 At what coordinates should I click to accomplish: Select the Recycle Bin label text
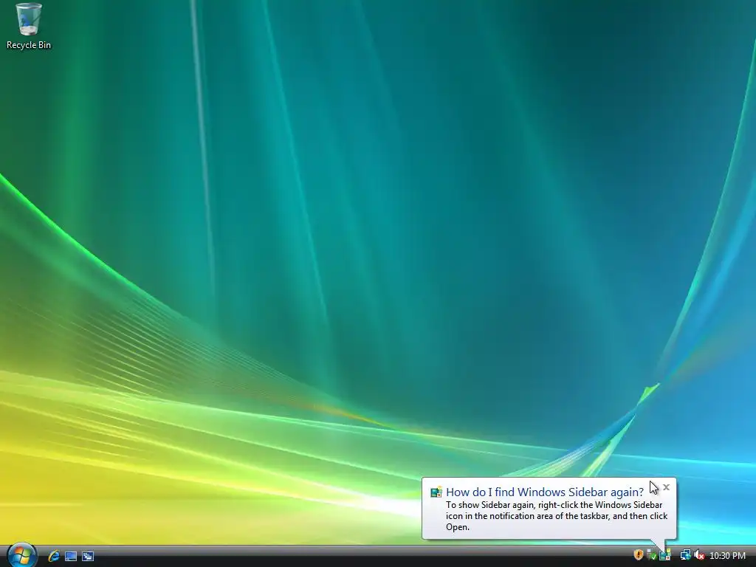tap(29, 45)
